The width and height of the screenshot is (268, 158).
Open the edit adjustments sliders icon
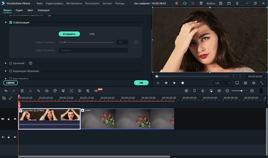click(88, 91)
